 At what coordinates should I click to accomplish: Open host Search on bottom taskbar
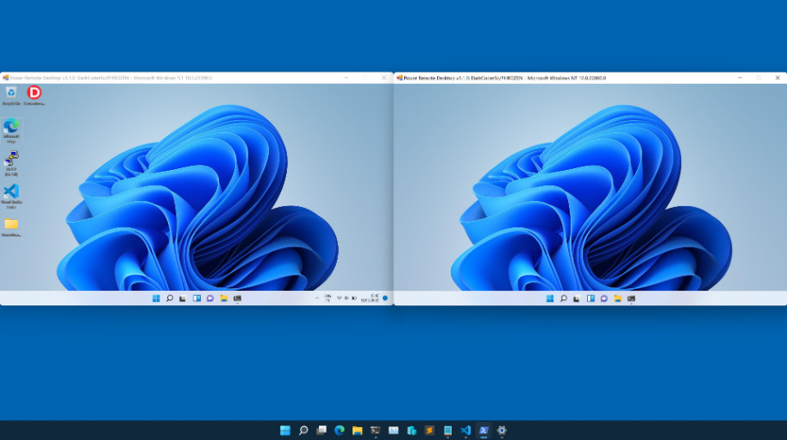(303, 431)
